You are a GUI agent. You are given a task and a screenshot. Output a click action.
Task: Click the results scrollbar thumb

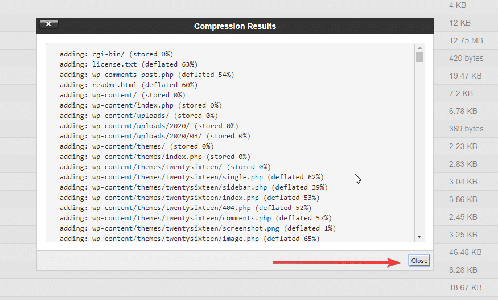click(419, 57)
